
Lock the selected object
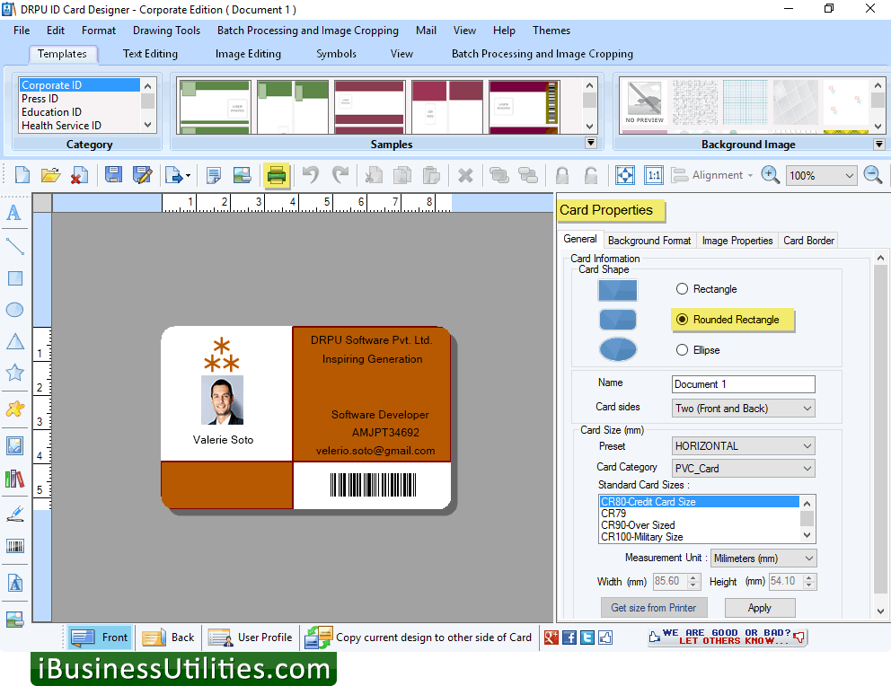(562, 175)
